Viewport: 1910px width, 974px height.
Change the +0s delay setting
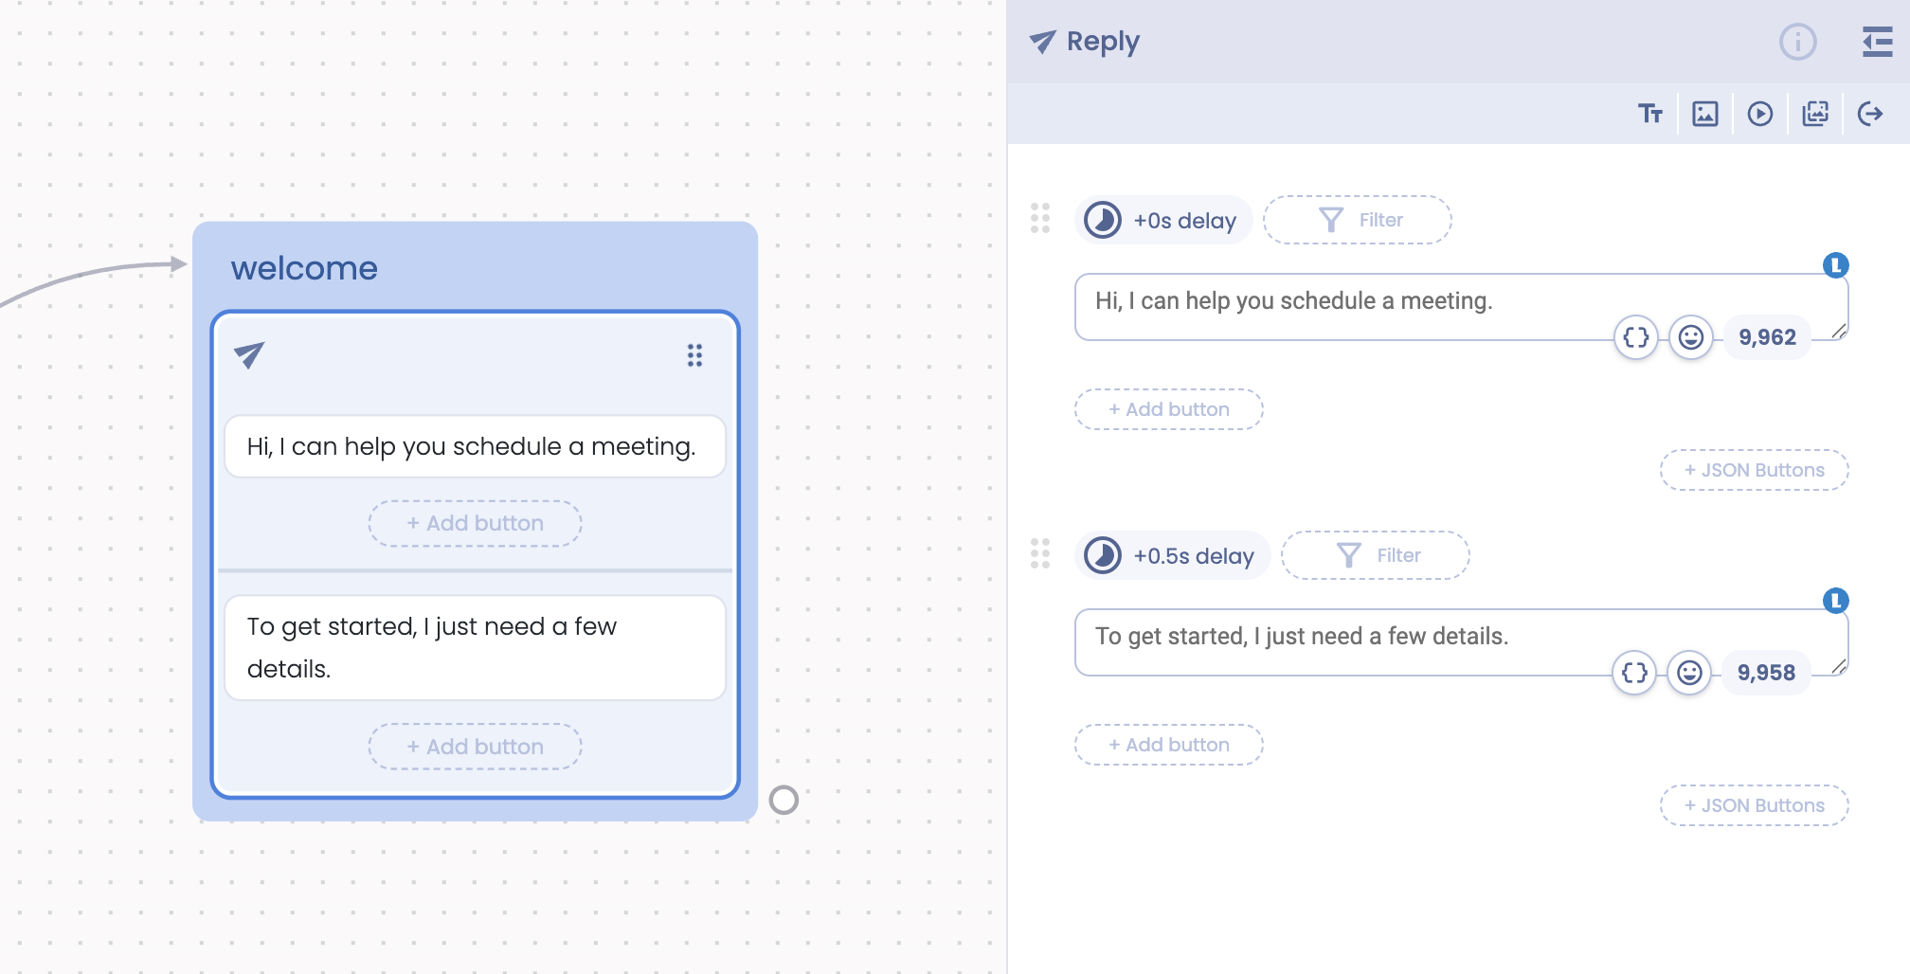click(1164, 220)
